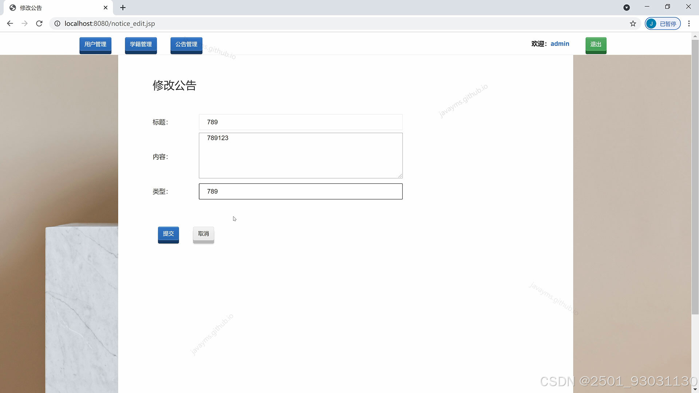
Task: Open the Chrome three-dot menu
Action: click(x=689, y=23)
